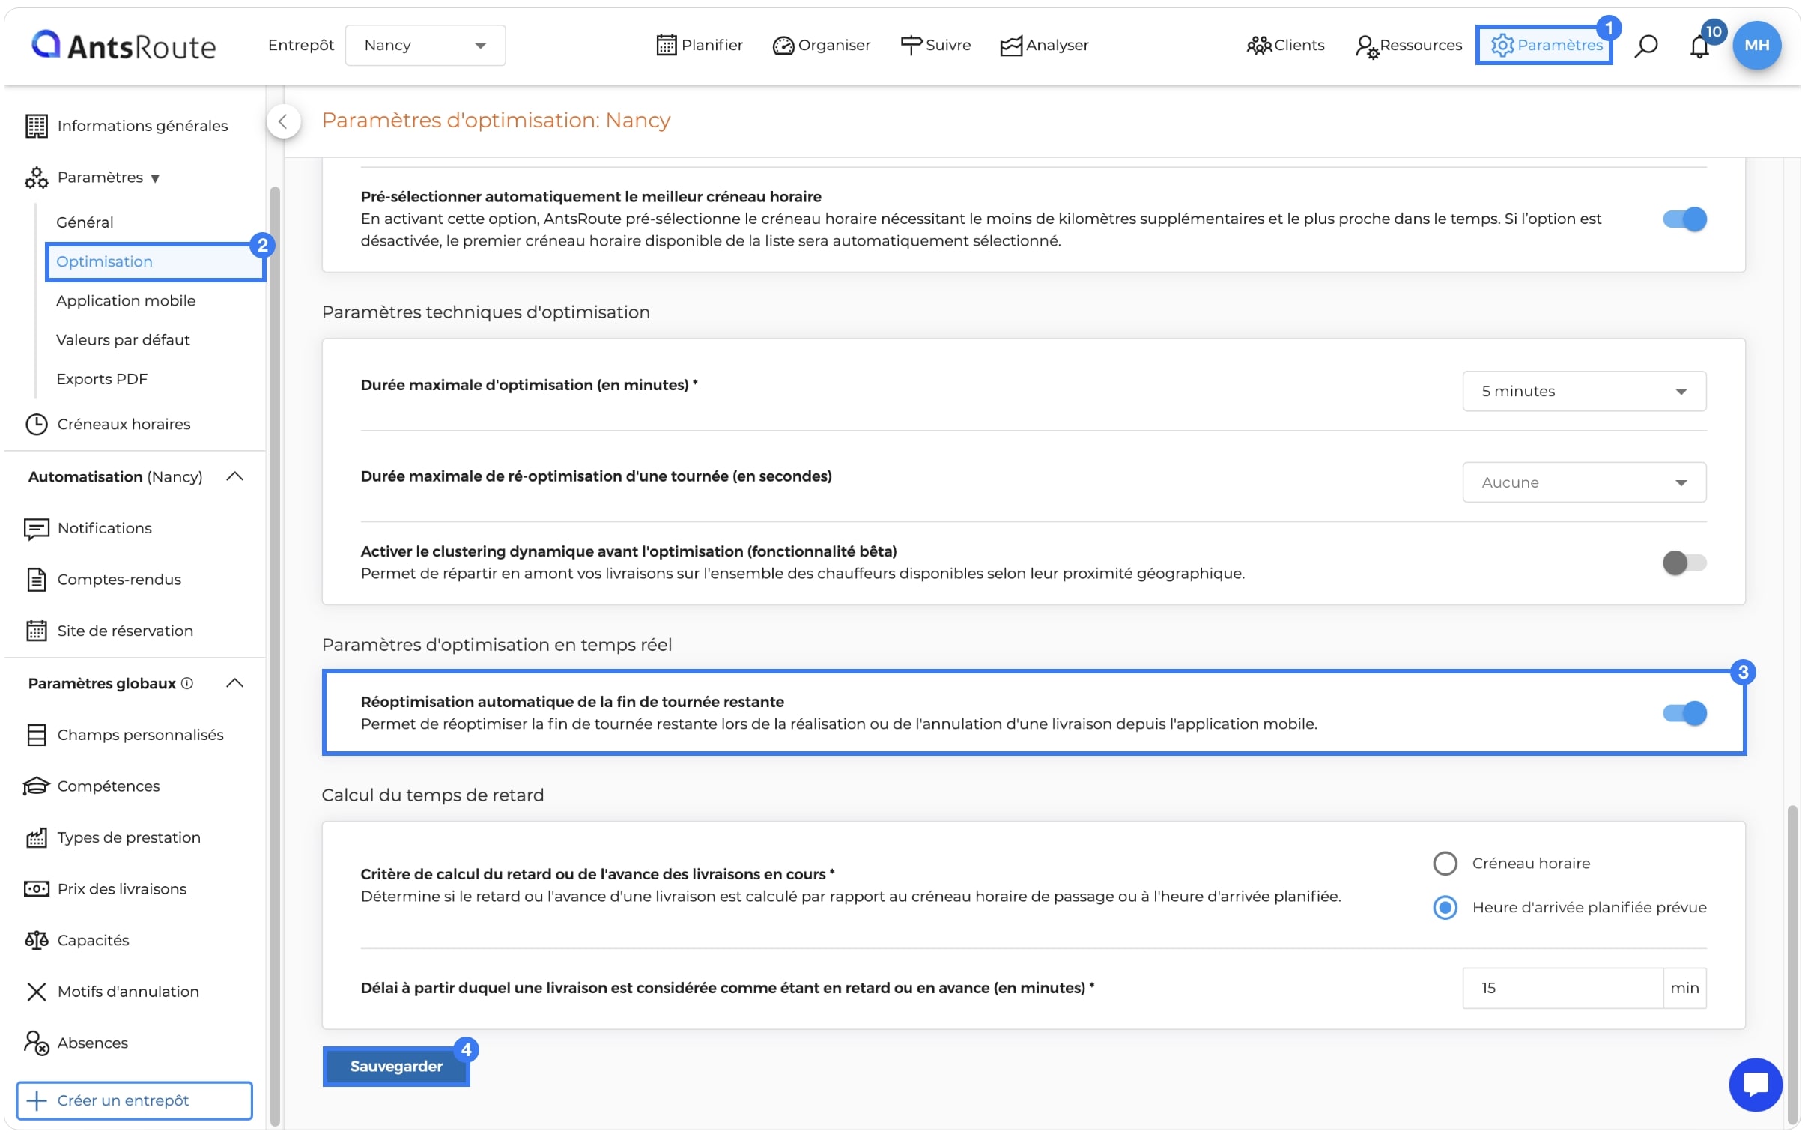This screenshot has width=1805, height=1137.
Task: Click the Informations générales building icon
Action: (36, 126)
